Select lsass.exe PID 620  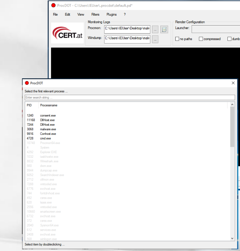click(128, 202)
